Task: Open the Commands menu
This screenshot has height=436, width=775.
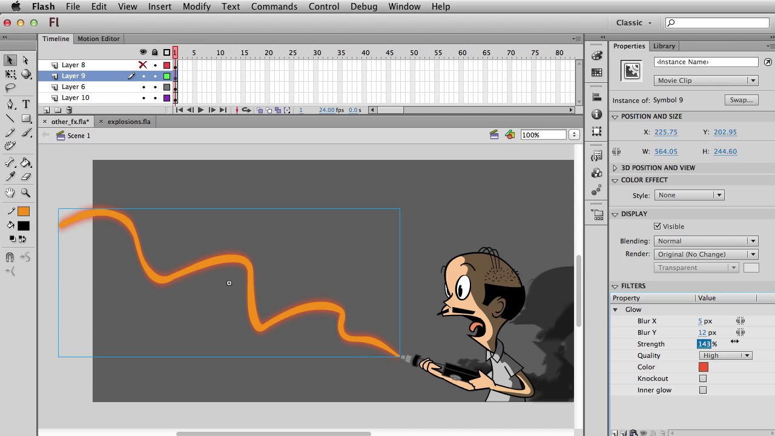Action: coord(274,6)
